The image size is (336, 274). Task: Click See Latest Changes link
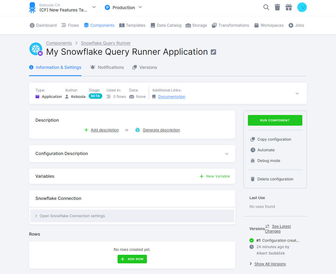click(x=278, y=229)
